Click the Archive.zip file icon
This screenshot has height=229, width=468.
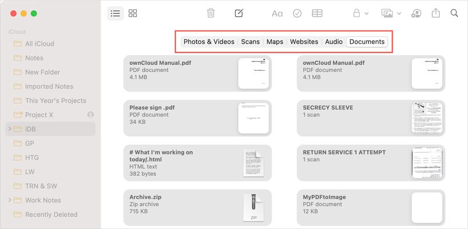(x=253, y=208)
